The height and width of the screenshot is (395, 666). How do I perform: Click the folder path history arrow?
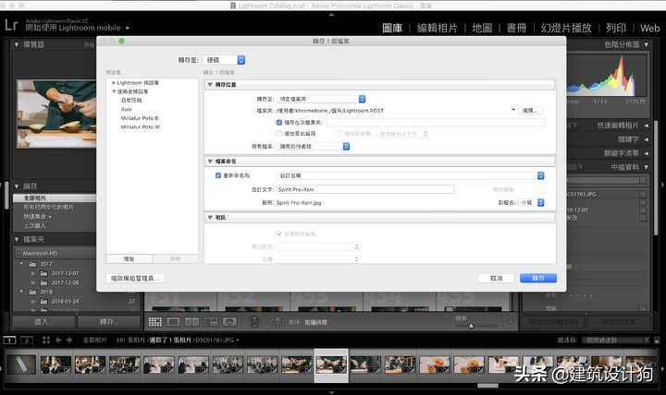point(512,110)
